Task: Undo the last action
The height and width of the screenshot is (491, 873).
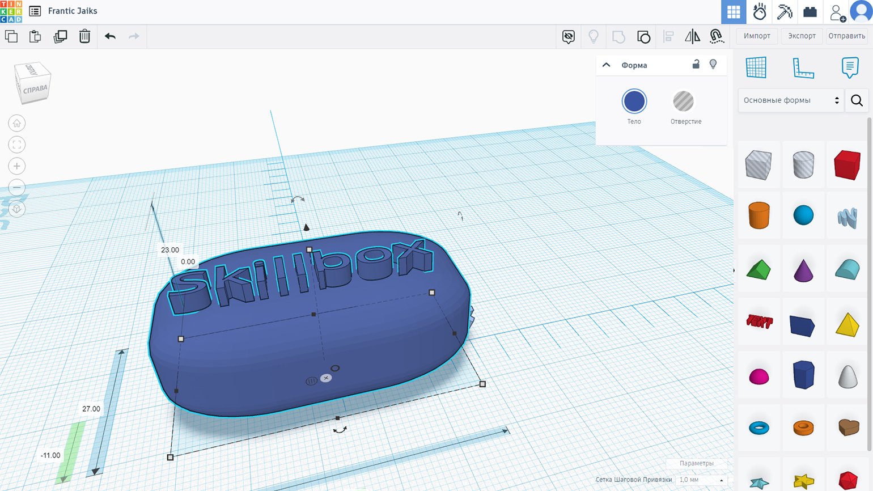Action: (110, 36)
